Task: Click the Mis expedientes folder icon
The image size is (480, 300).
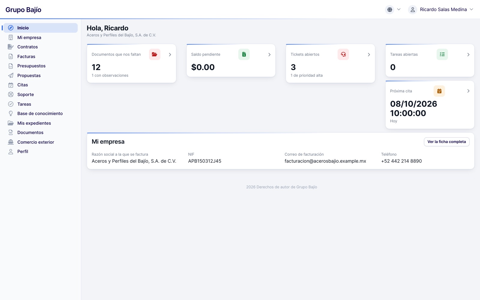Action: [11, 123]
